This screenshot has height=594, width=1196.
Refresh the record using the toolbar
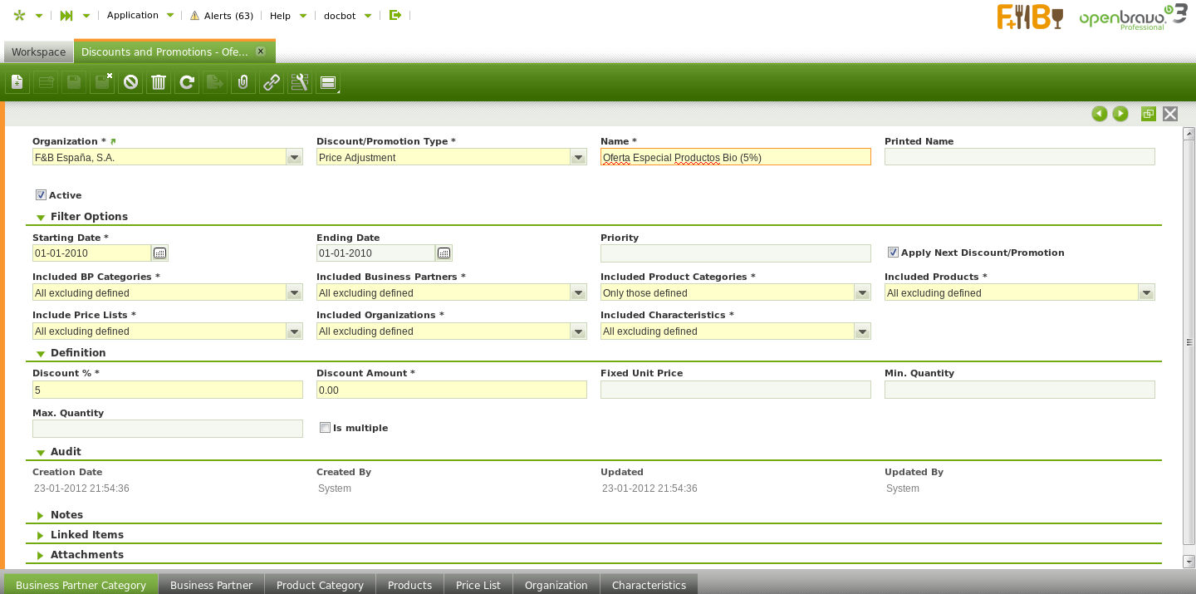click(x=187, y=82)
